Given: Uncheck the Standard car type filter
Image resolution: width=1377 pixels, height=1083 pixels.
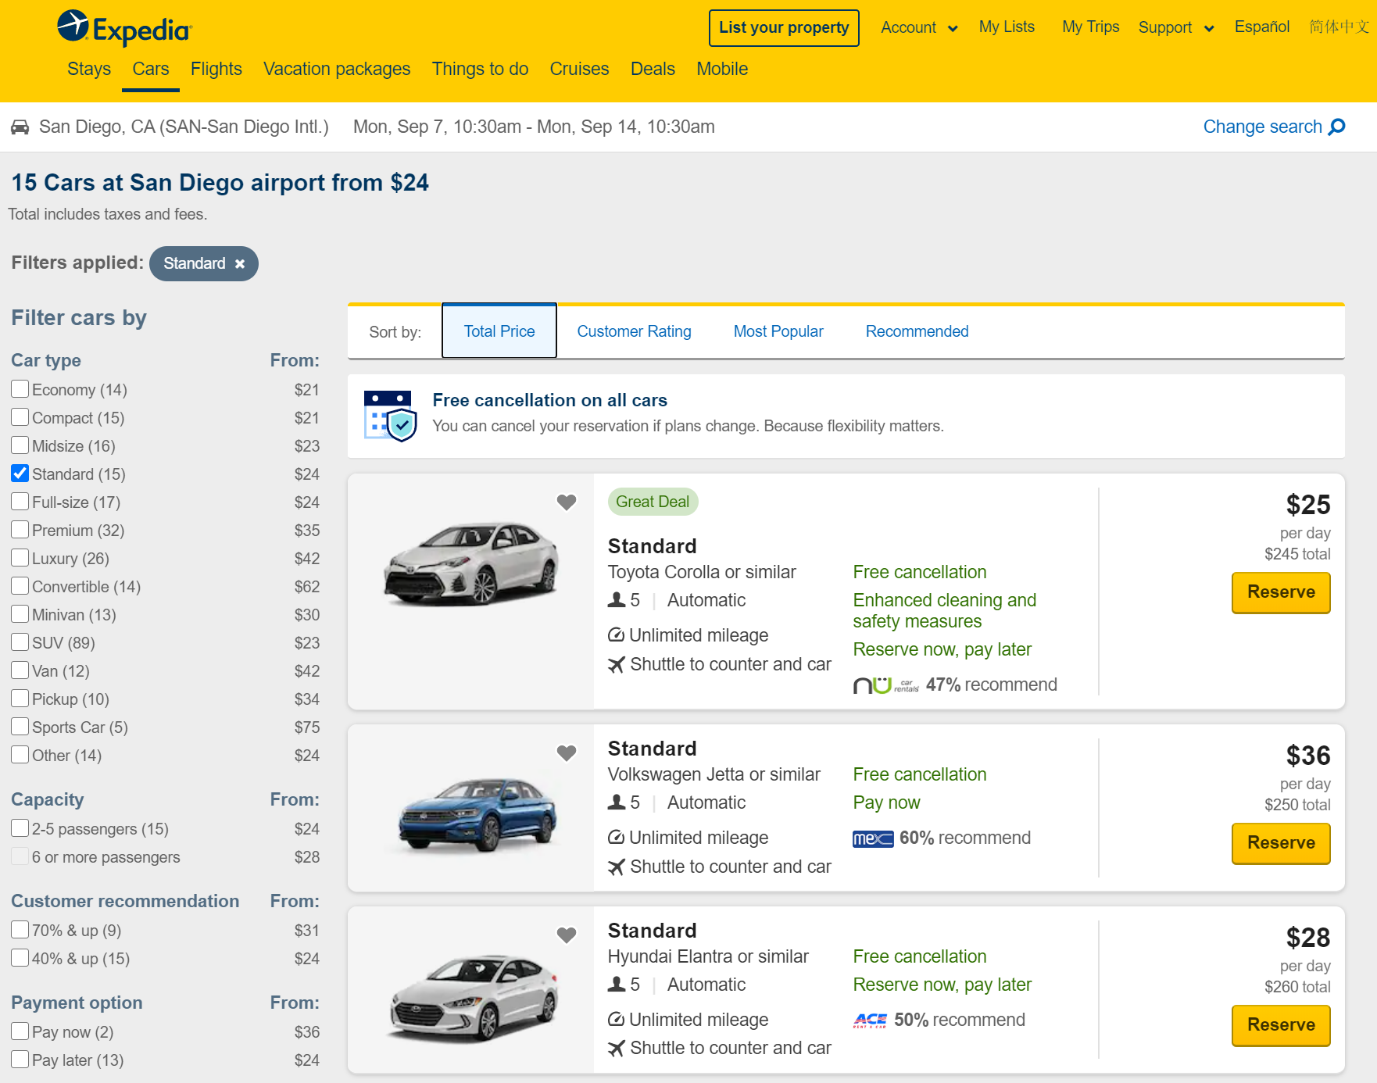Looking at the screenshot, I should coord(20,473).
